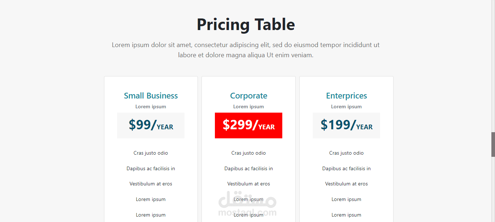
Task: Select "Dapibus ac facilisis in" under Enterprices
Action: point(346,168)
